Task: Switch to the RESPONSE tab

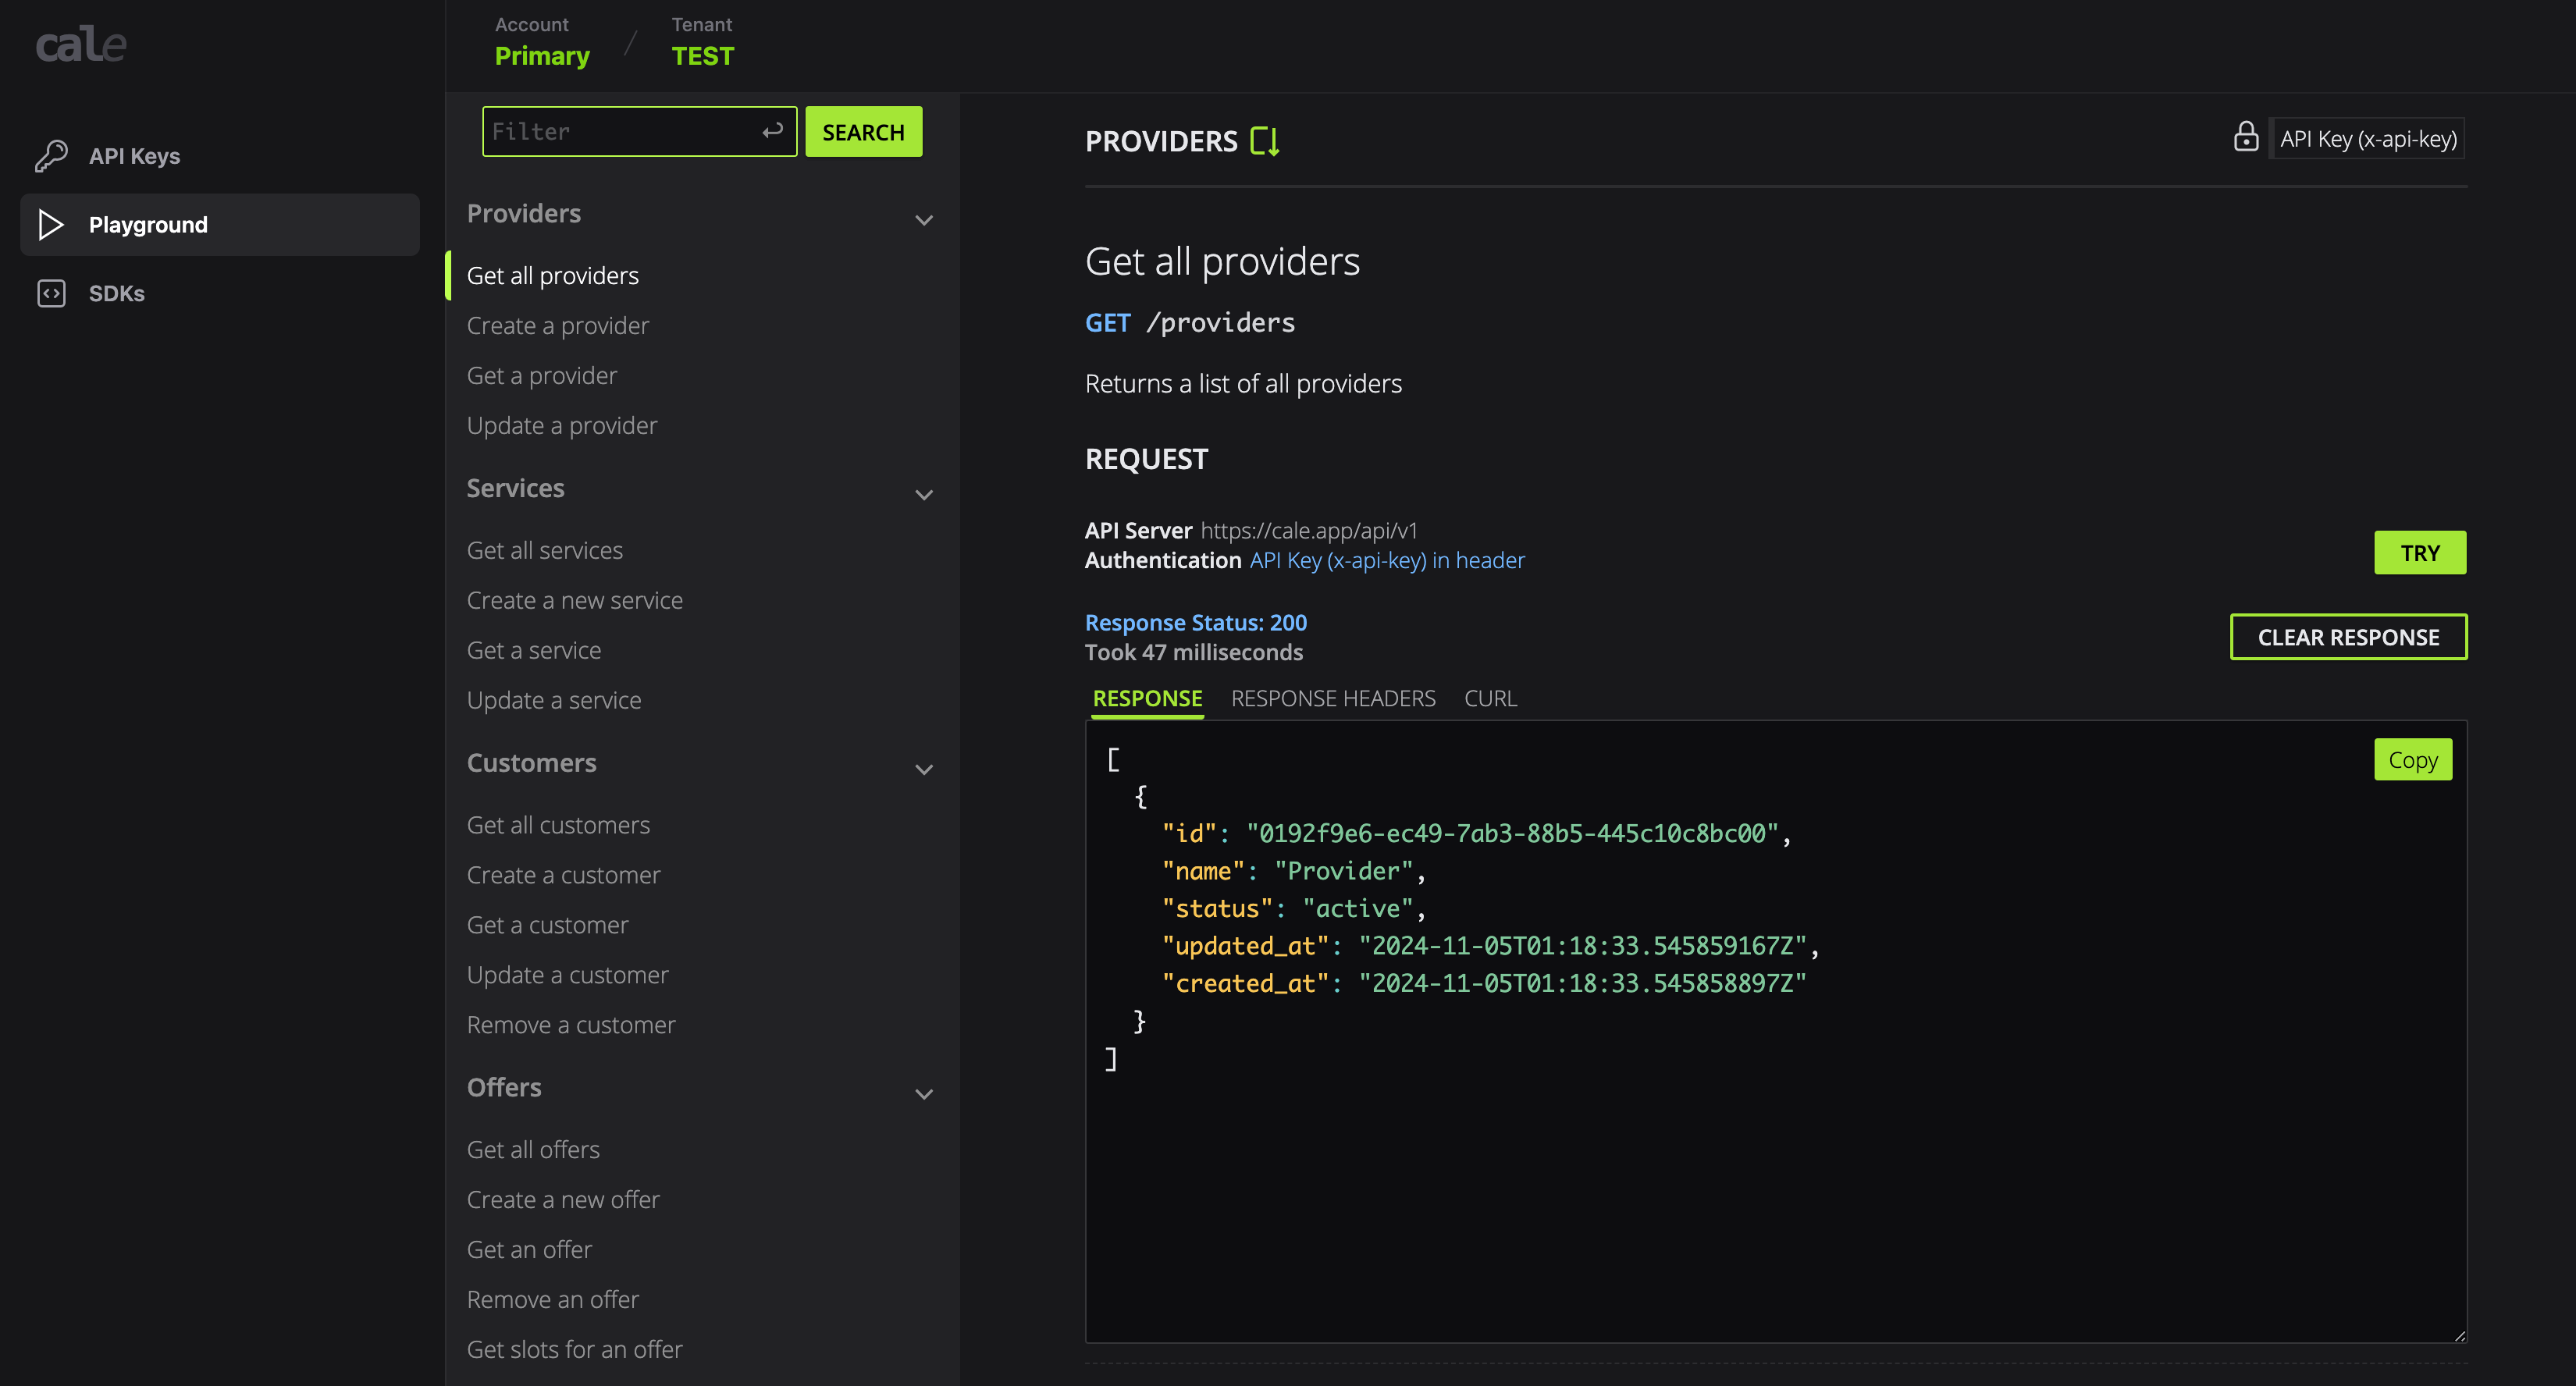Action: click(1147, 698)
